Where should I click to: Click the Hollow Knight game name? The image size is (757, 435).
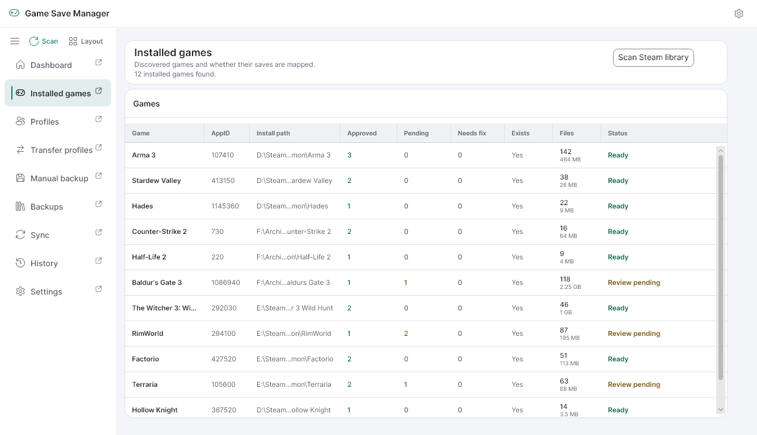155,410
